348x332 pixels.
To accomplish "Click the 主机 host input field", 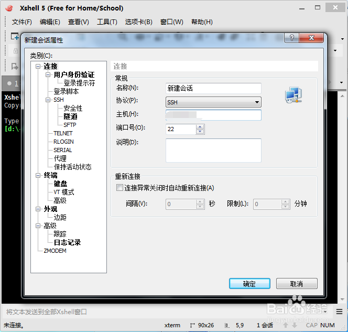I will [x=213, y=115].
